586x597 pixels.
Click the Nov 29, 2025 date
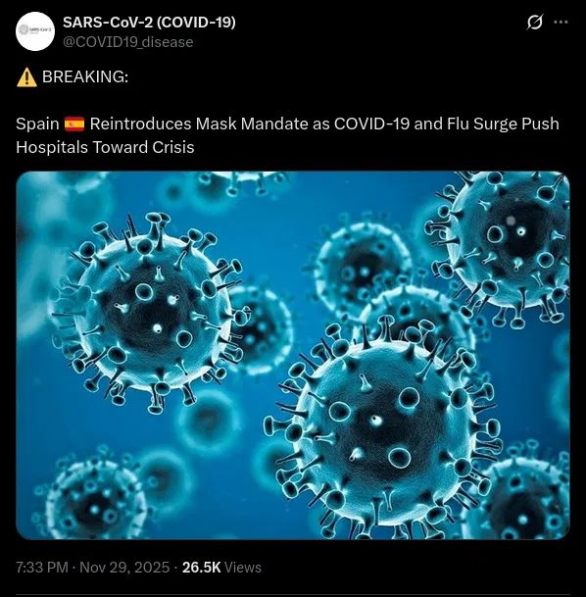[124, 568]
